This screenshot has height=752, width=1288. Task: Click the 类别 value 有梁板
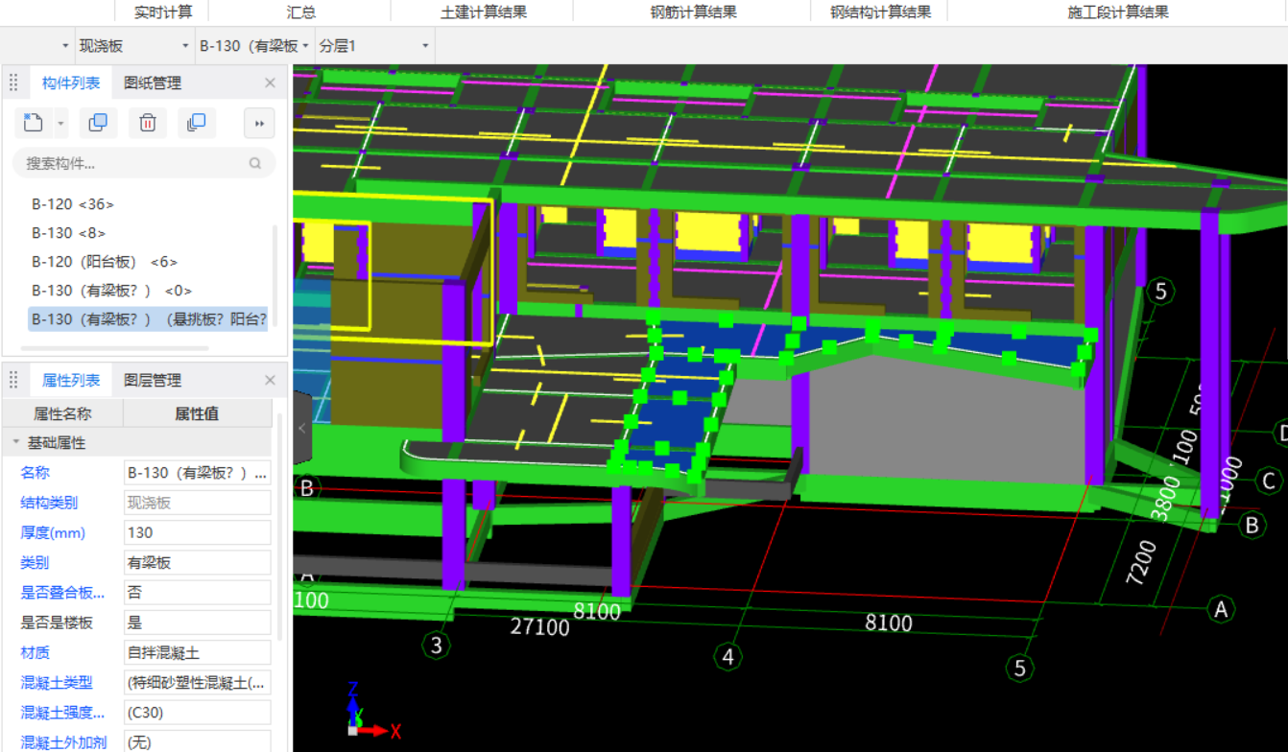198,563
